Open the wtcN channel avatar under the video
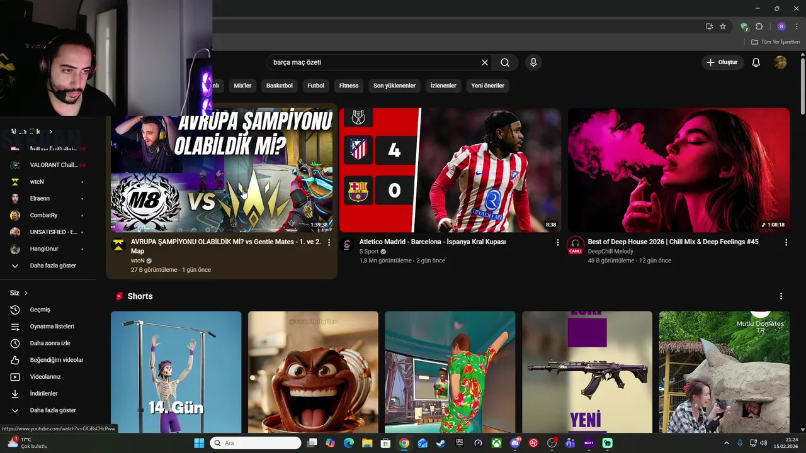The width and height of the screenshot is (806, 453). click(118, 245)
